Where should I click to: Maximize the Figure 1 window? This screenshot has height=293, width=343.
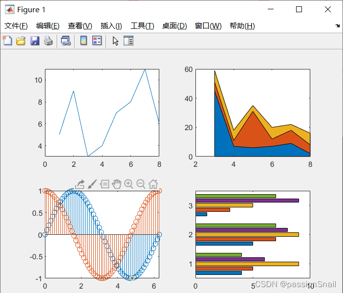(x=299, y=9)
